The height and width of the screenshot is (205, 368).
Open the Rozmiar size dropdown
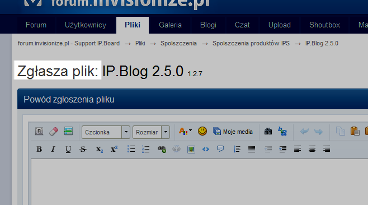tap(151, 132)
